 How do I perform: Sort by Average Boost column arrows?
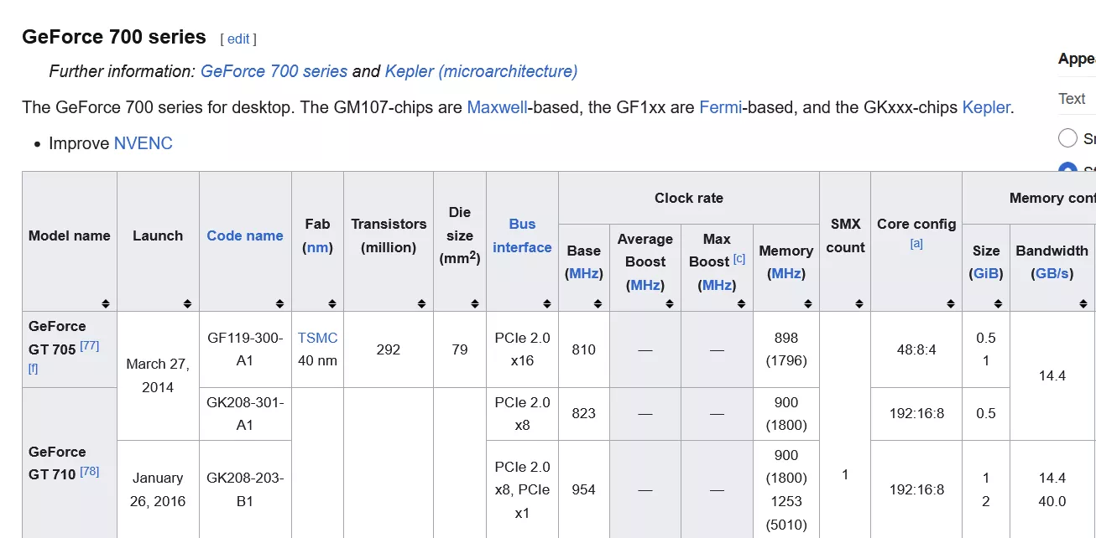670,303
